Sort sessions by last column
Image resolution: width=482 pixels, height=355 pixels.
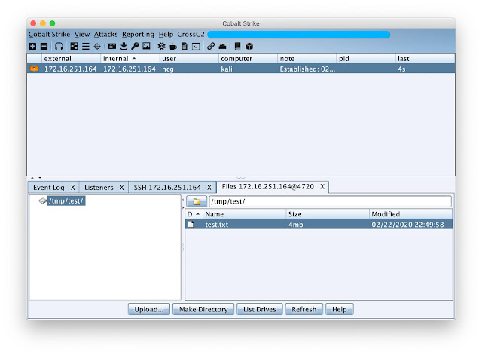(x=425, y=59)
